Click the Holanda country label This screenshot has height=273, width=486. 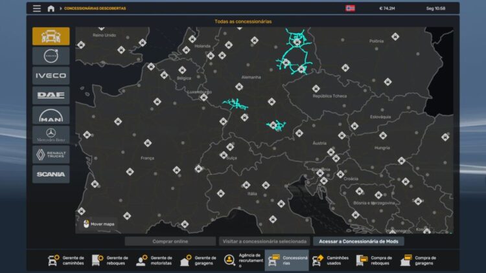pyautogui.click(x=202, y=46)
